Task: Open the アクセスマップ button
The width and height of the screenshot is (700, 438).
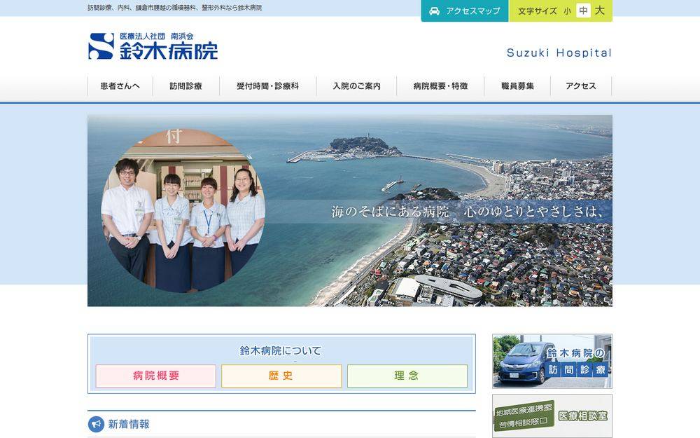Action: point(464,11)
